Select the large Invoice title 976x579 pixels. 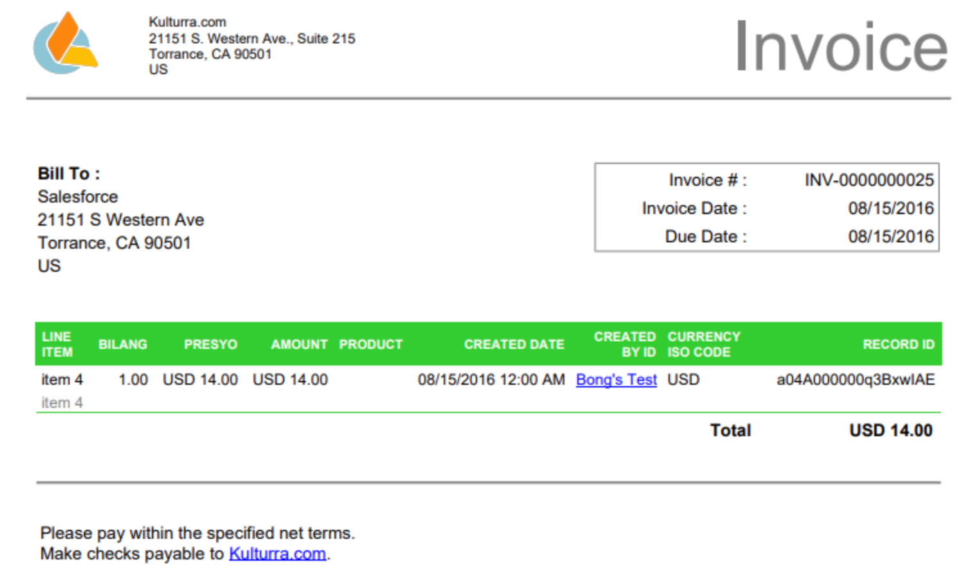click(x=841, y=46)
